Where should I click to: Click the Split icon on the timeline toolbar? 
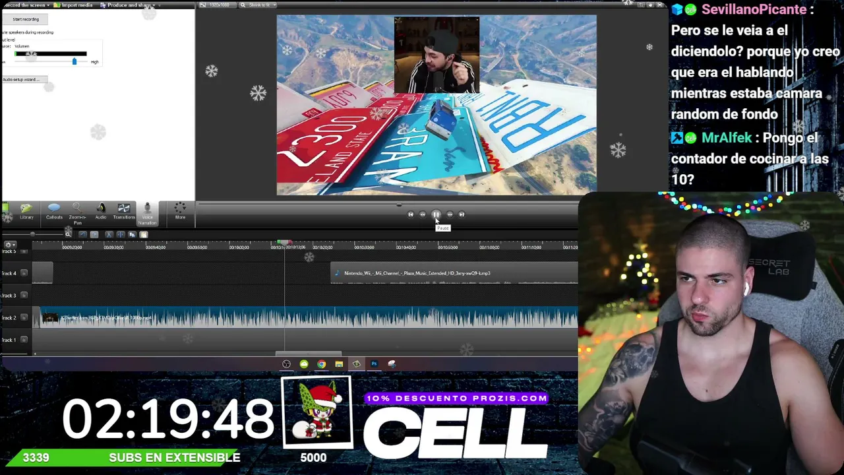click(x=121, y=234)
